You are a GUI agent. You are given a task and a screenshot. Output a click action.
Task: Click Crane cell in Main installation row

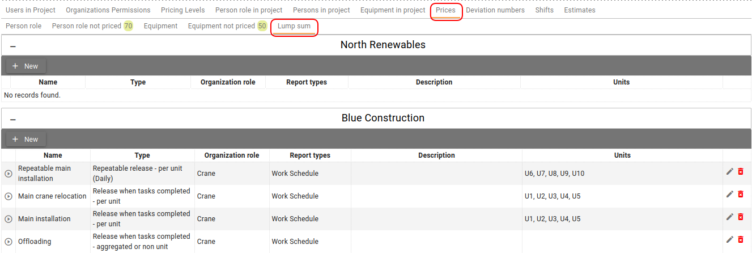click(x=232, y=219)
